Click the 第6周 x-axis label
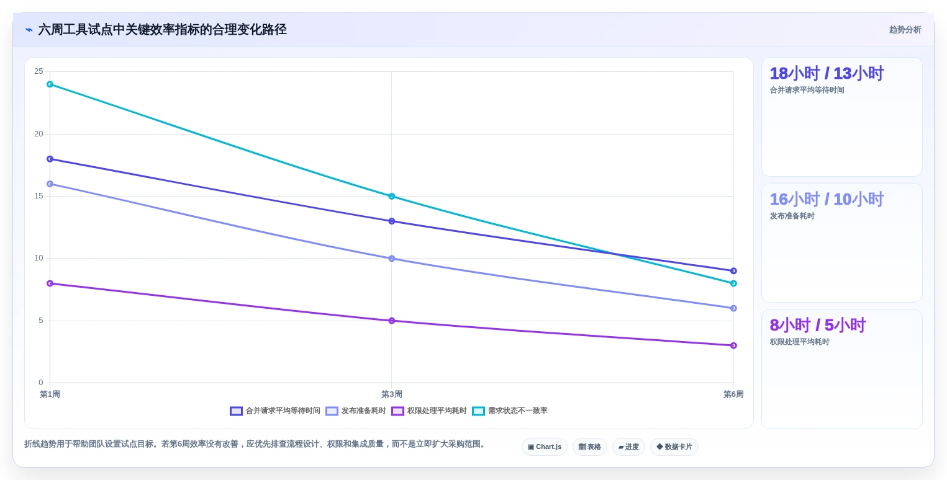The height and width of the screenshot is (480, 947). point(733,394)
